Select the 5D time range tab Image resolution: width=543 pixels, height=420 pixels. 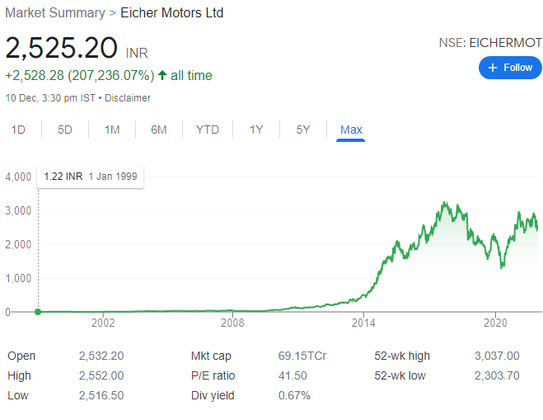tap(65, 130)
